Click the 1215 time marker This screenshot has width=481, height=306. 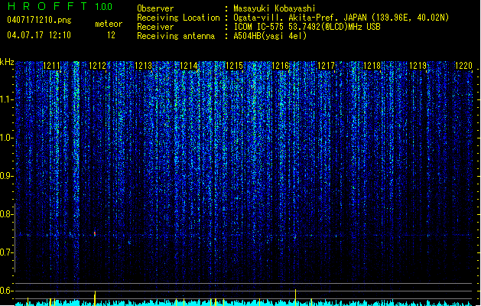[234, 66]
